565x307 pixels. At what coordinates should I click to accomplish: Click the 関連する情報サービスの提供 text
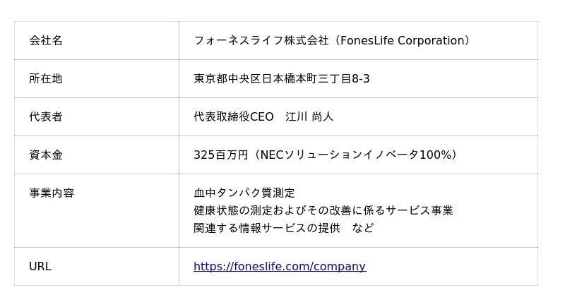tap(266, 228)
